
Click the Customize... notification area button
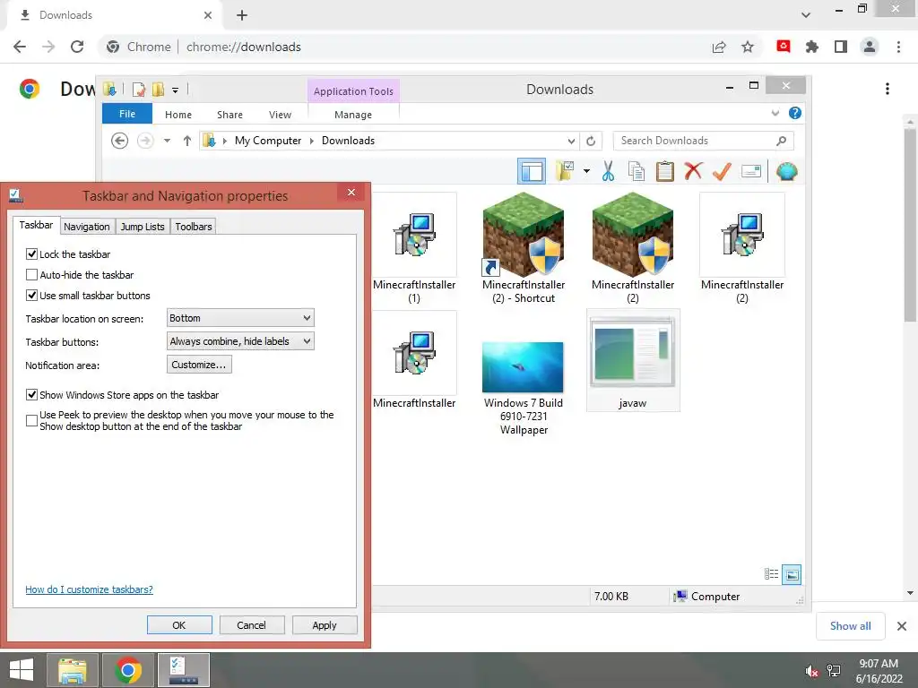pyautogui.click(x=199, y=365)
